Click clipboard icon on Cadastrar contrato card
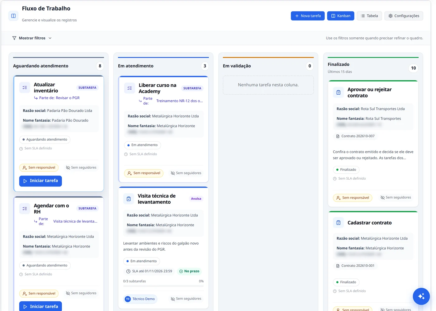The width and height of the screenshot is (436, 311). 339,223
